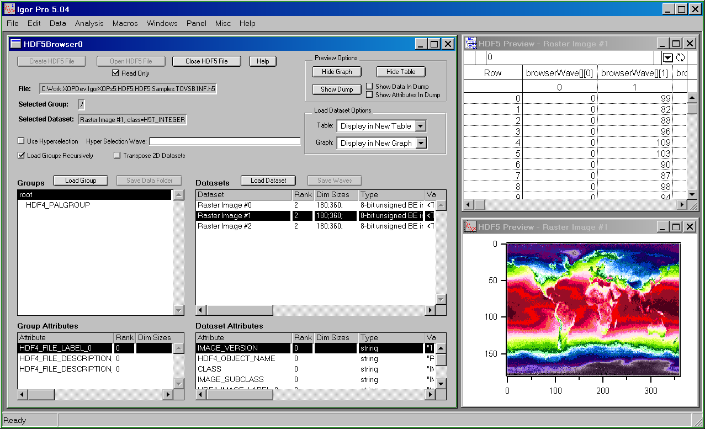The width and height of the screenshot is (705, 429).
Task: Select HDF4_PALGROUP in Groups list
Action: point(94,205)
